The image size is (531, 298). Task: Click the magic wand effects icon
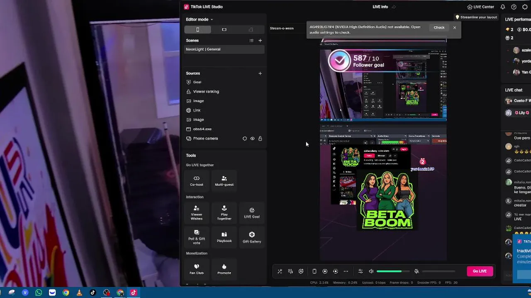280,272
